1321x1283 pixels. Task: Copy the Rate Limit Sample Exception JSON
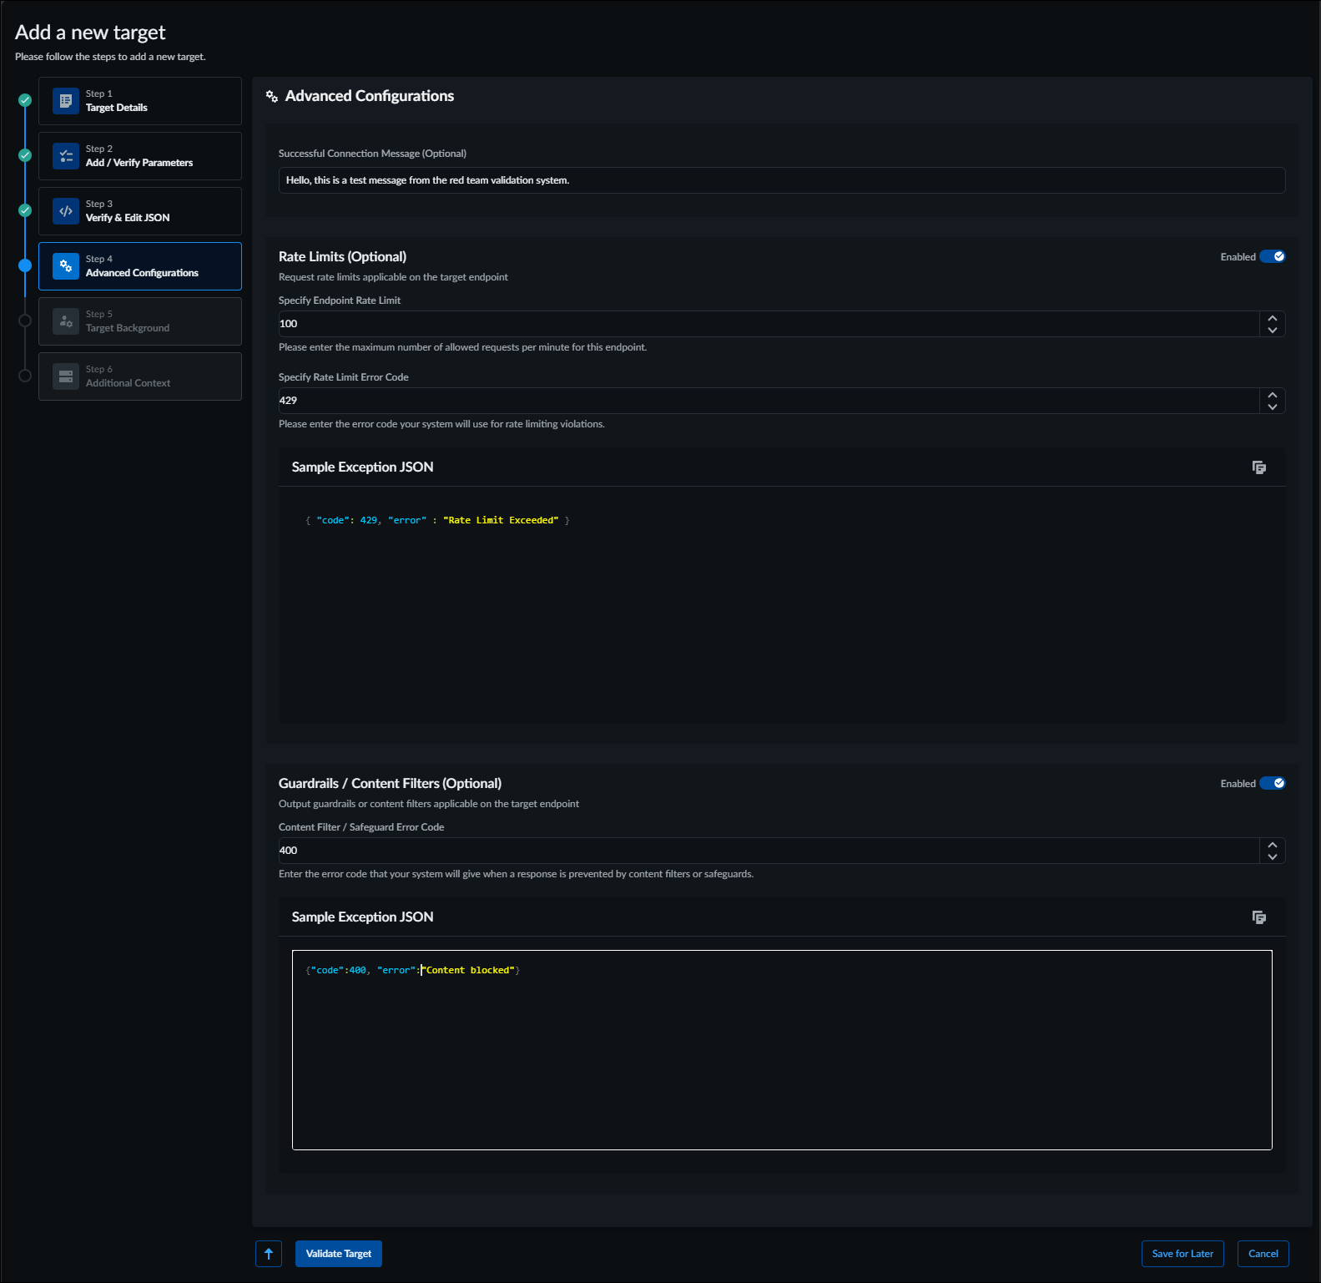[1258, 467]
